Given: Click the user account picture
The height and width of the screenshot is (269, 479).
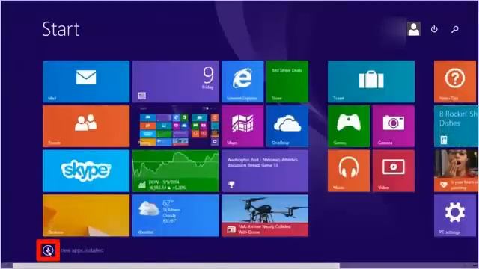Looking at the screenshot, I should (x=414, y=29).
